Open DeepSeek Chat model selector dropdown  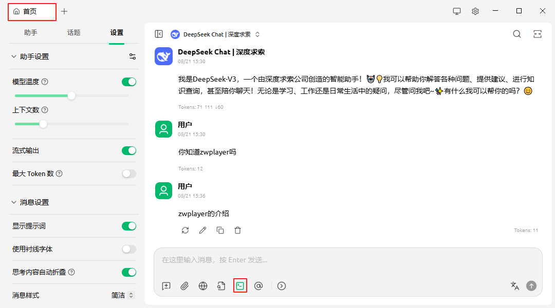click(x=215, y=34)
